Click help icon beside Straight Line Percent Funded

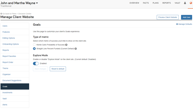[x=76, y=49]
